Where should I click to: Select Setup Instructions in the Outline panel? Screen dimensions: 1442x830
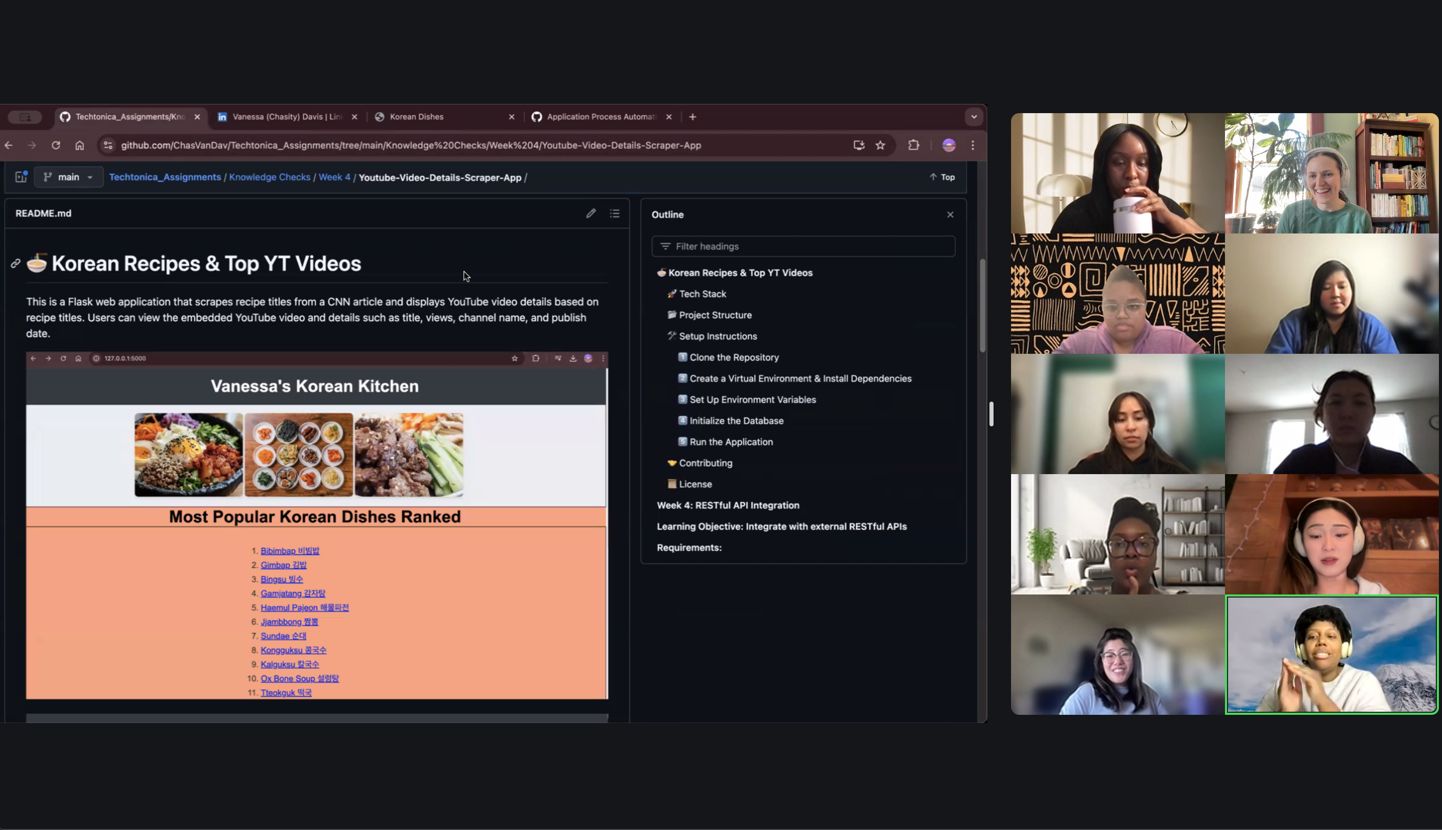tap(717, 336)
